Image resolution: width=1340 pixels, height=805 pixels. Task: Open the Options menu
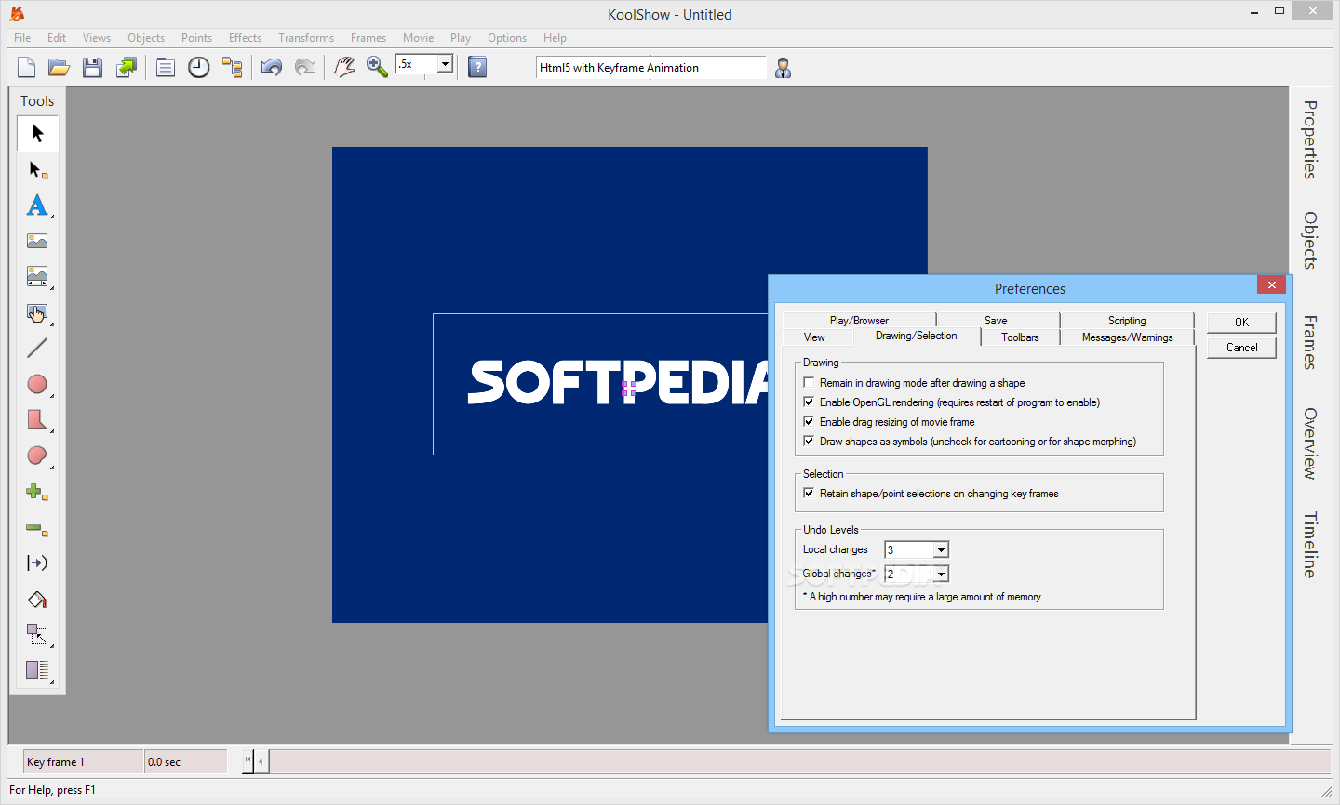(507, 38)
